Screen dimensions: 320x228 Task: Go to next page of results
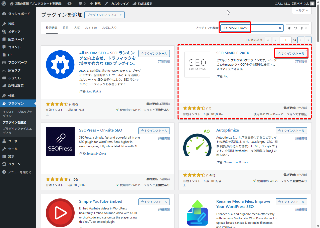(301, 40)
